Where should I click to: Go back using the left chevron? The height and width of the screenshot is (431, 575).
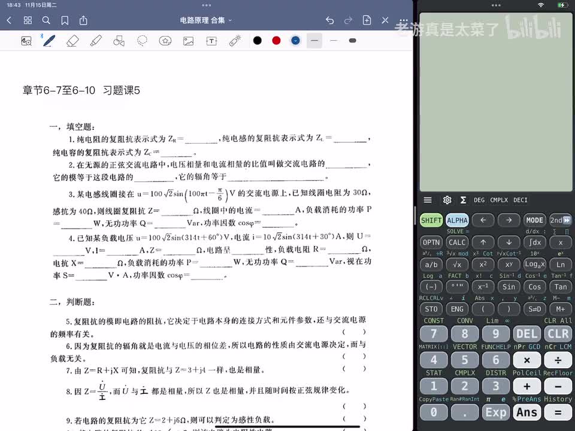point(10,20)
